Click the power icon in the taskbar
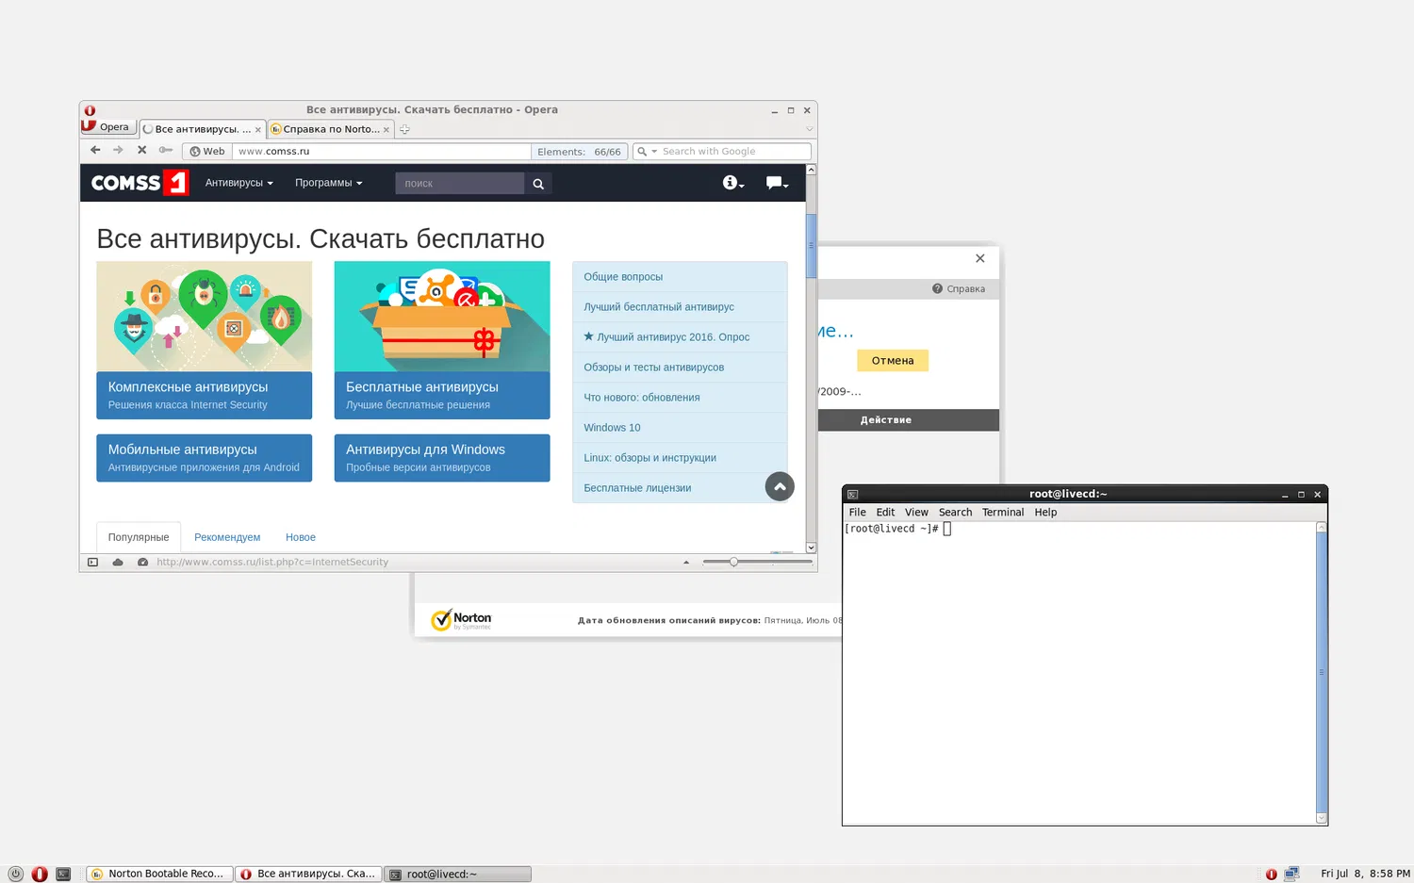 [x=15, y=874]
